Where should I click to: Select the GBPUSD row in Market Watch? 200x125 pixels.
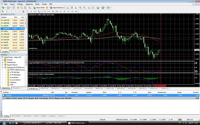[12, 23]
